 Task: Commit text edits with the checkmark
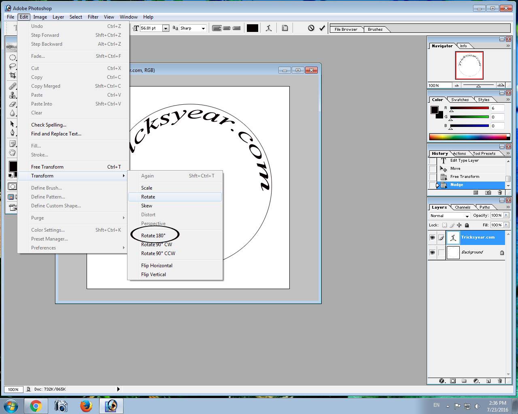click(x=322, y=28)
